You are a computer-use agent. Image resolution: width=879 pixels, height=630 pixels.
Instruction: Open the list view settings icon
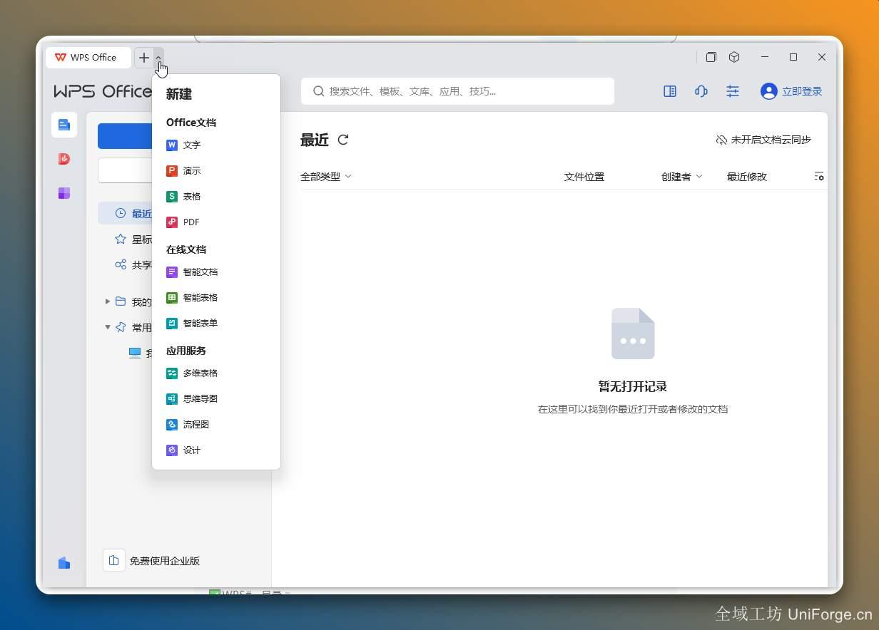tap(819, 176)
